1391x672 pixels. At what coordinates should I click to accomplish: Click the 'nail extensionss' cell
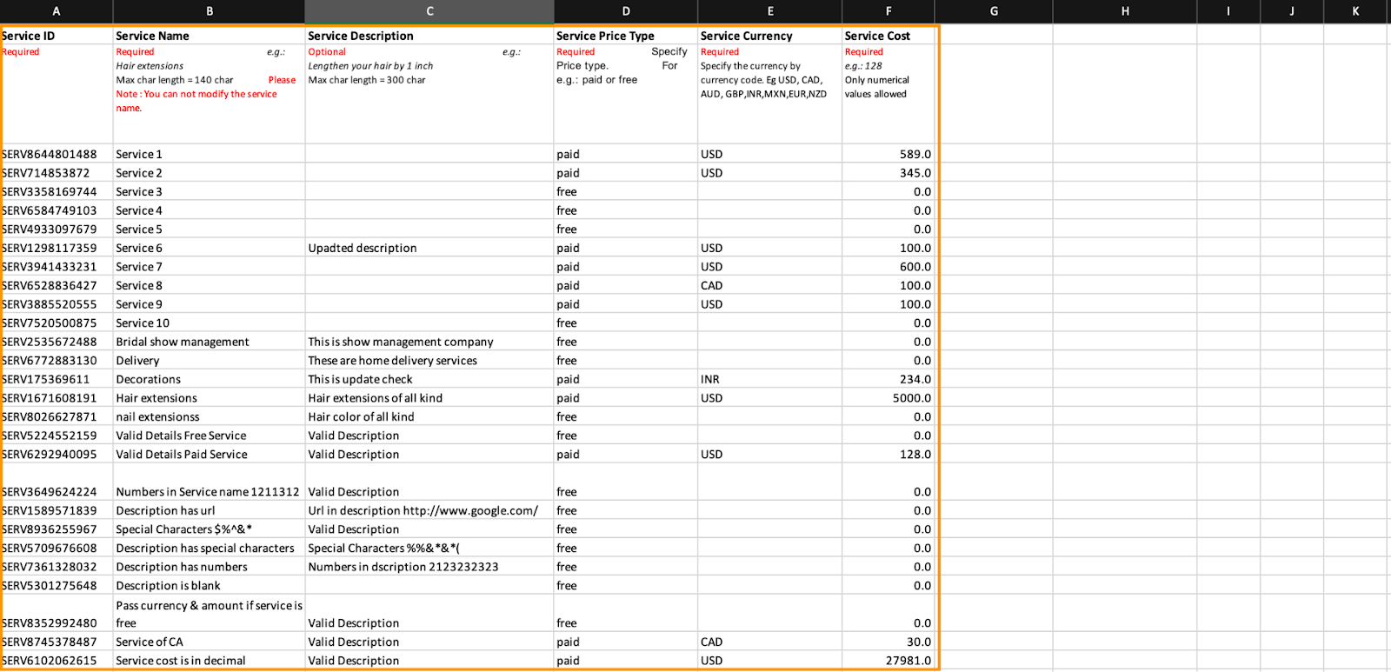[210, 416]
